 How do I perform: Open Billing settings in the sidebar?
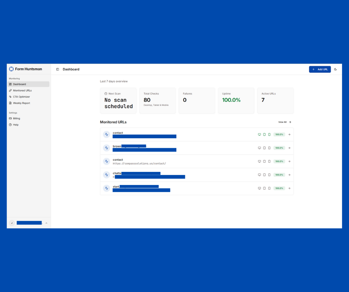click(x=17, y=118)
